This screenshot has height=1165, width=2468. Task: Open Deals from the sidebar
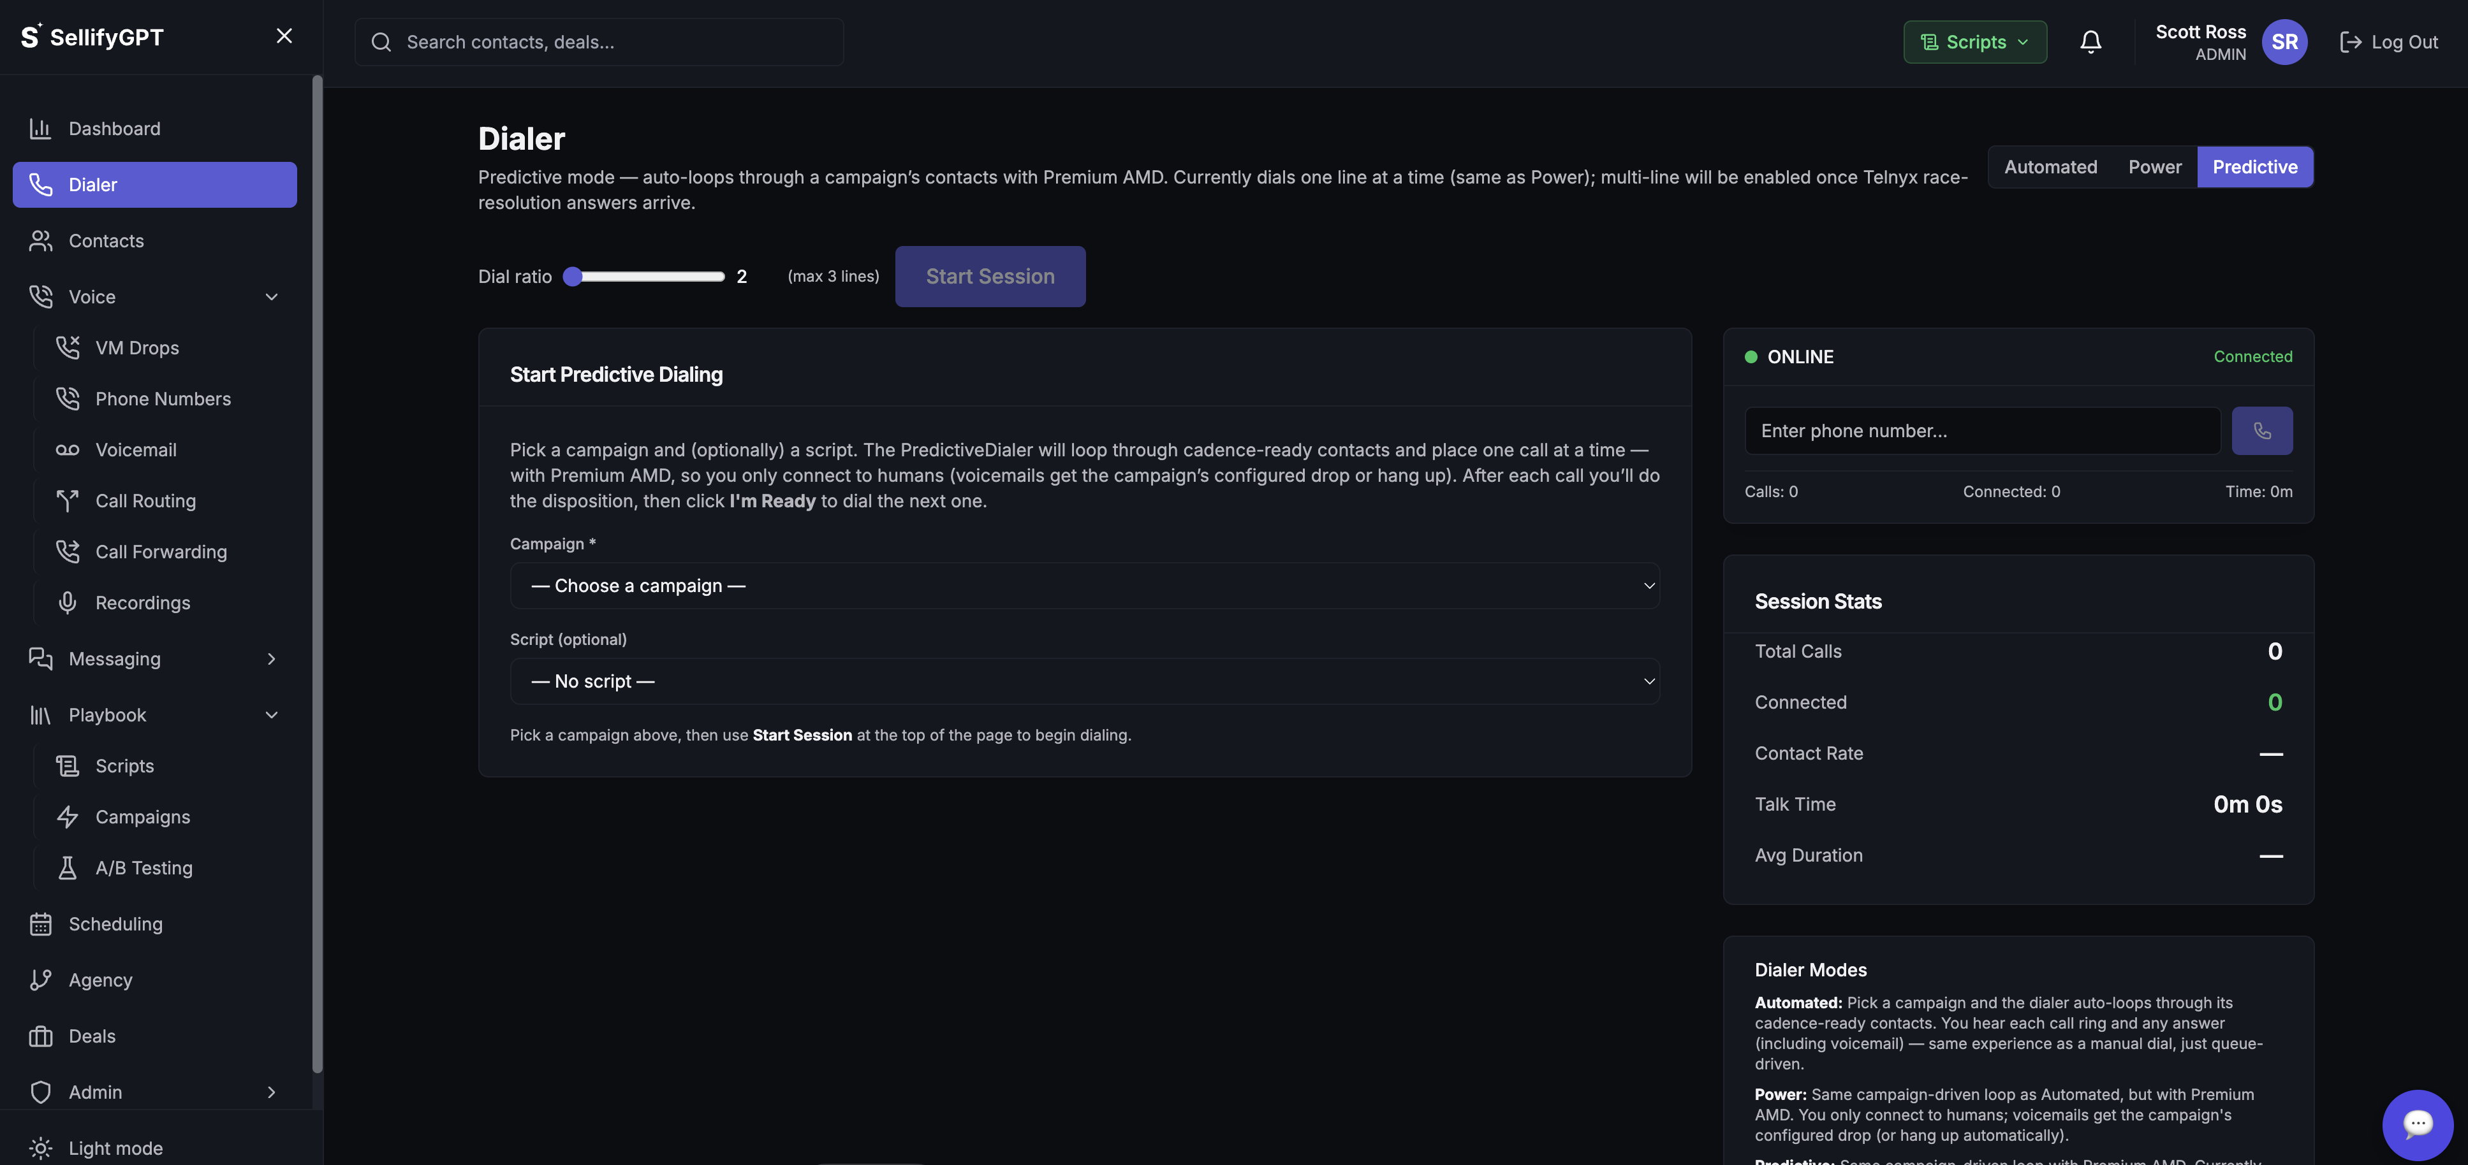pyautogui.click(x=154, y=1036)
